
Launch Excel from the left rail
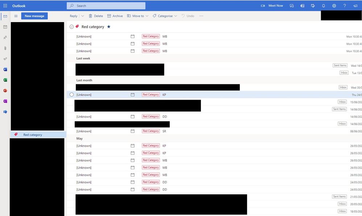pos(5,80)
